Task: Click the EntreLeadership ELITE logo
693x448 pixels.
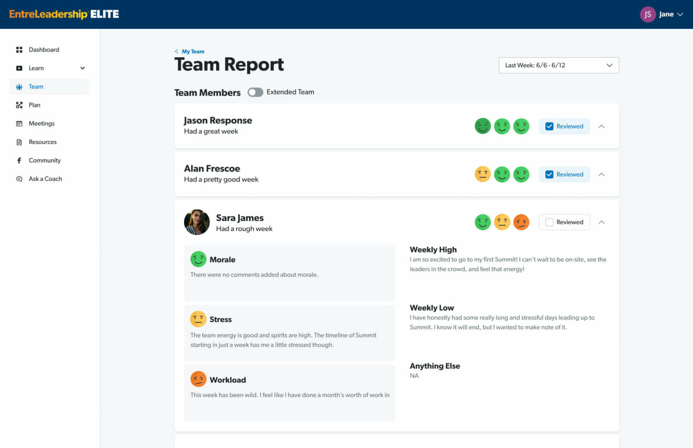Action: pos(64,14)
